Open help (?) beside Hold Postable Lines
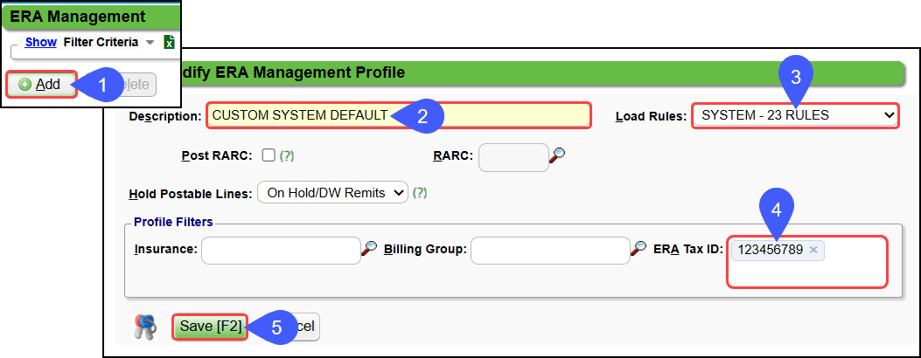The width and height of the screenshot is (921, 358). (419, 192)
